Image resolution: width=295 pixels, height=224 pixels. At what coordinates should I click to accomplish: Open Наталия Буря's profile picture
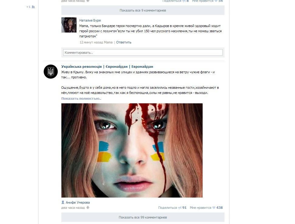coord(69,25)
